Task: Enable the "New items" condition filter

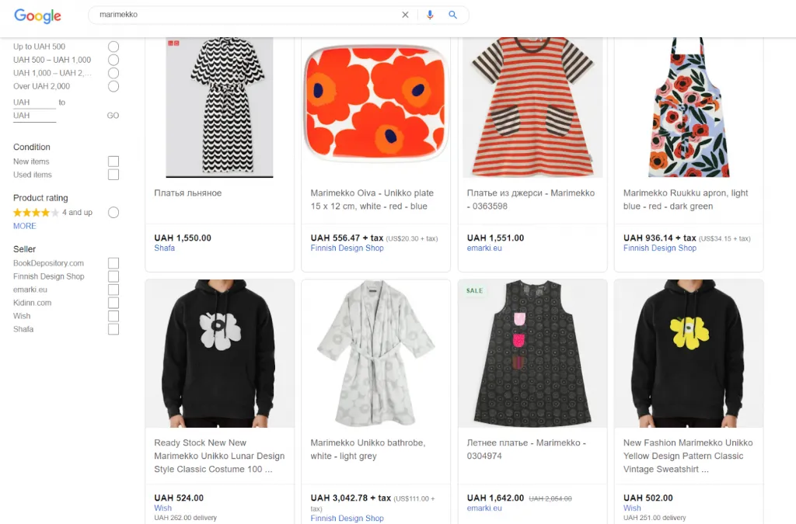Action: (113, 161)
